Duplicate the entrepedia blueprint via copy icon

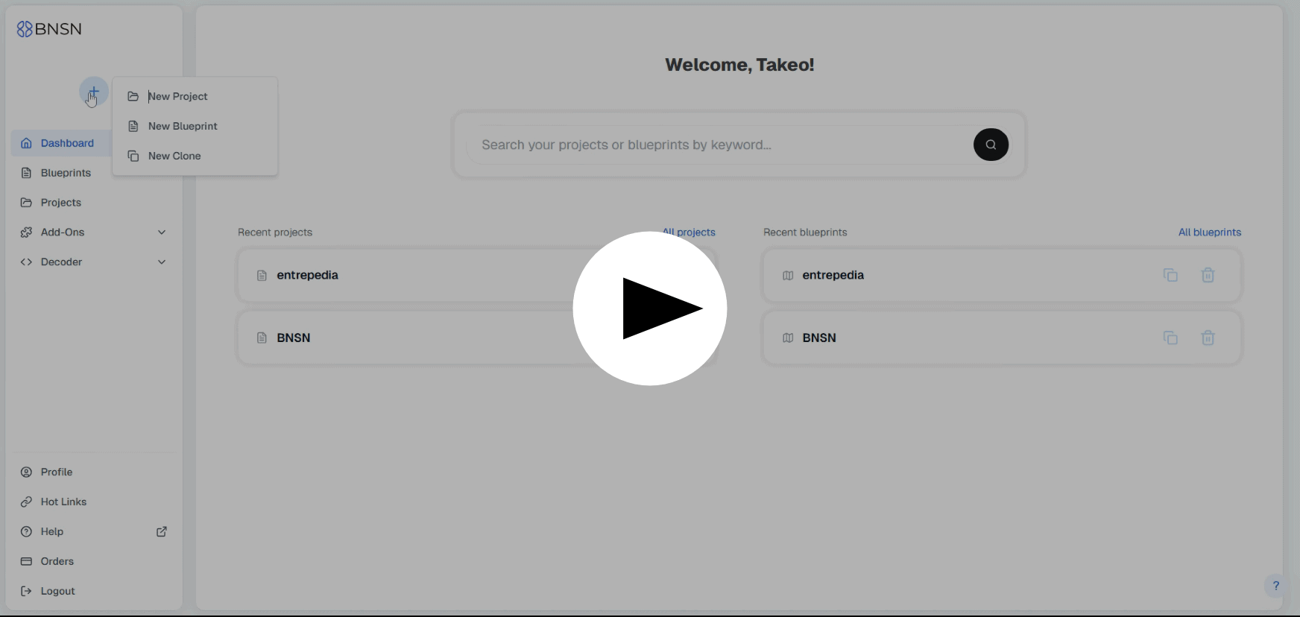(x=1170, y=275)
